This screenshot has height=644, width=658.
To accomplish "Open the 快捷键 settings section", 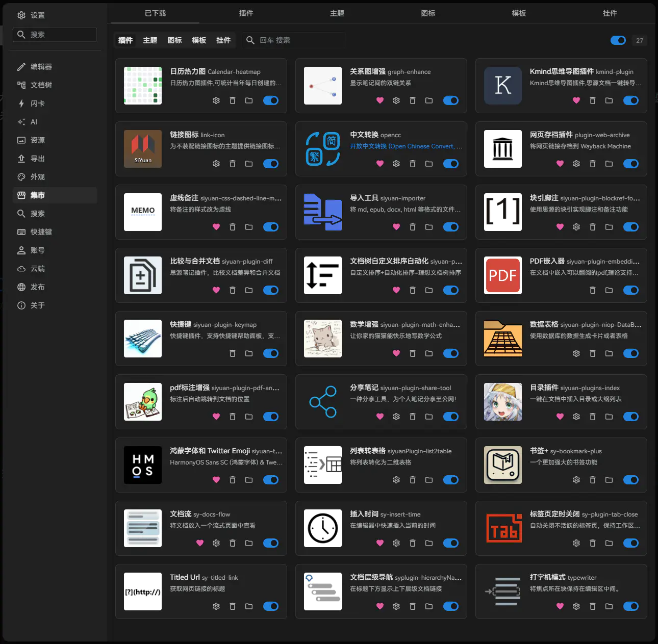I will (55, 232).
